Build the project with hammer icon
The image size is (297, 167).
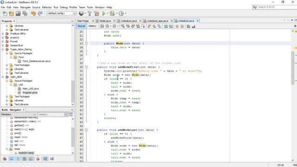pyautogui.click(x=90, y=13)
